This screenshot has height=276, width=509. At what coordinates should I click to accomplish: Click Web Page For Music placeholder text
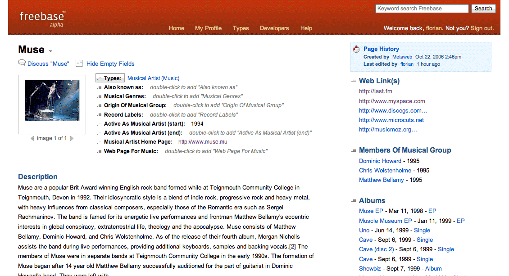coord(216,151)
